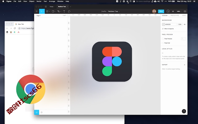The width and height of the screenshot is (198, 124).
Task: Select the Rectangle shape tool
Action: click(x=53, y=11)
